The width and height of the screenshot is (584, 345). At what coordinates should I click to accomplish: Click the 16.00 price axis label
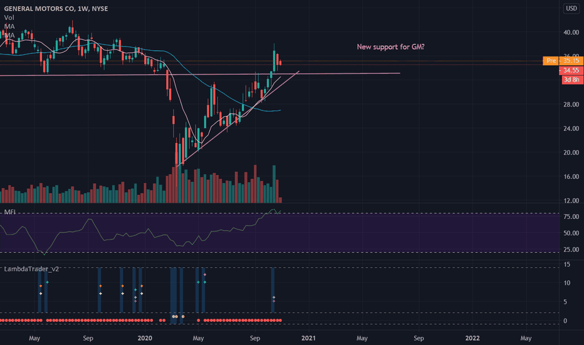tap(571, 176)
